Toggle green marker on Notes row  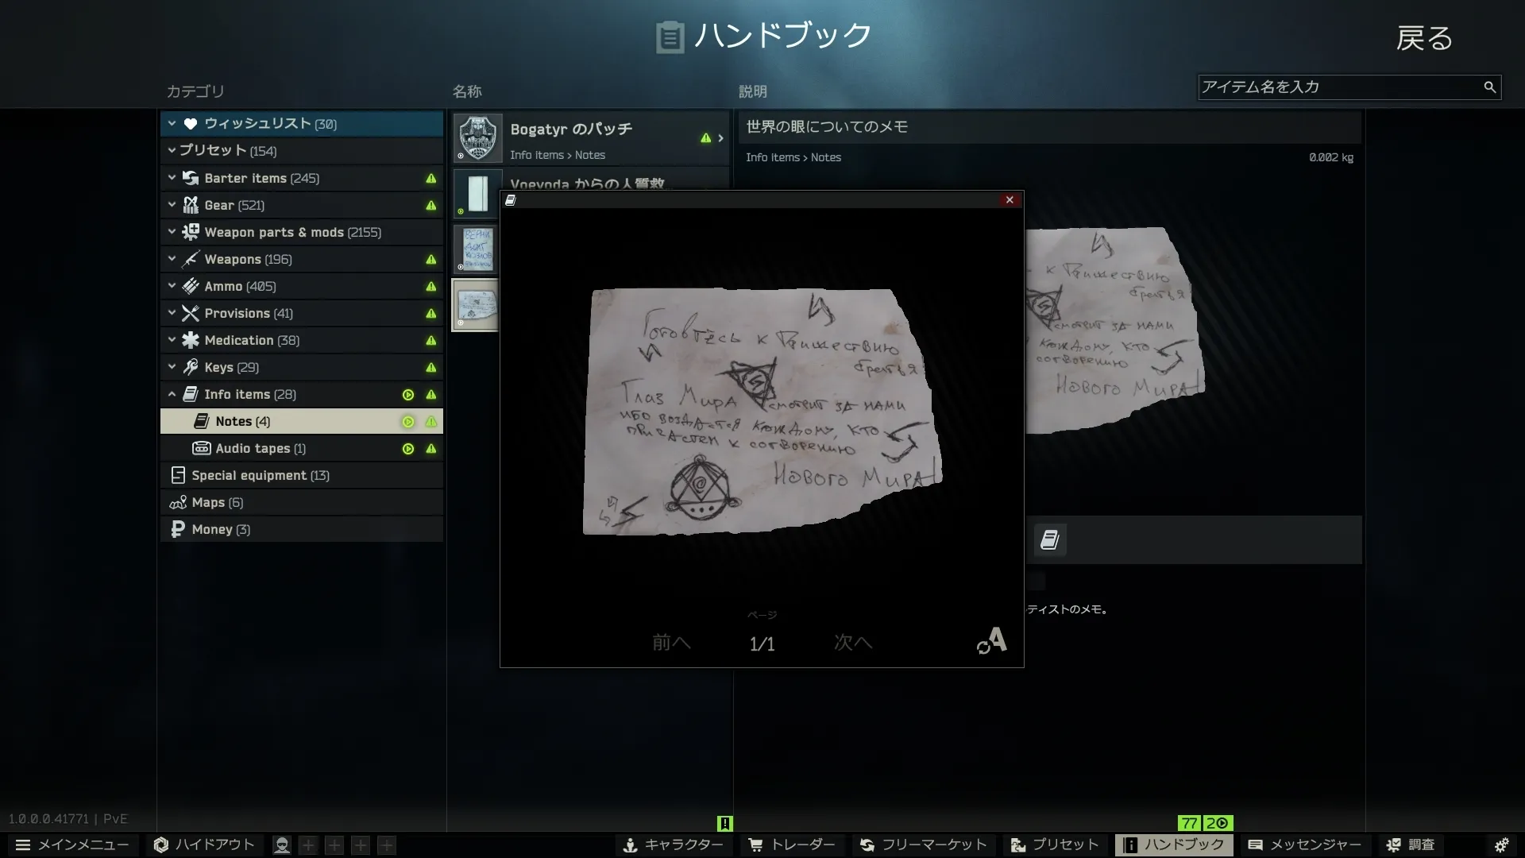(x=408, y=422)
